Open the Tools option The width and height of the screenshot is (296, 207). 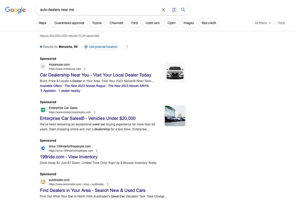coord(281,23)
